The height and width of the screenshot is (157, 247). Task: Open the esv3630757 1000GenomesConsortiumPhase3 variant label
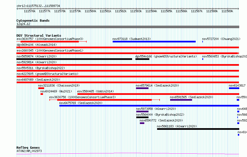click(x=50, y=39)
